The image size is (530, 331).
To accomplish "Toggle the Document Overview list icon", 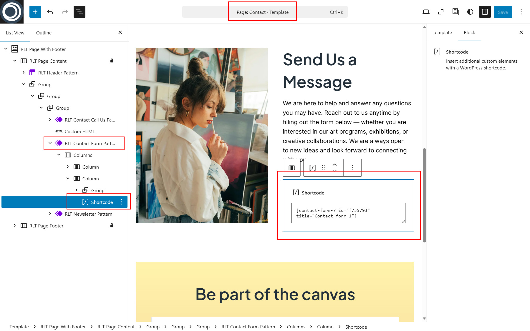I will (x=79, y=12).
